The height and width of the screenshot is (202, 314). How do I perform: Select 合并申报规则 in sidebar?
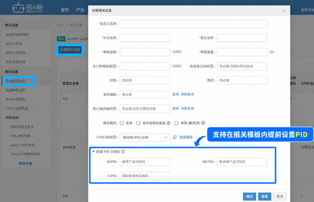pos(15,99)
